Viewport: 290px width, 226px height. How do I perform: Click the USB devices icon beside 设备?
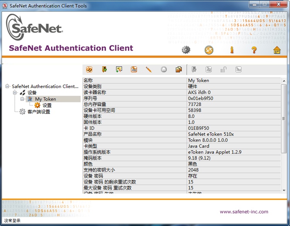pyautogui.click(x=22, y=92)
